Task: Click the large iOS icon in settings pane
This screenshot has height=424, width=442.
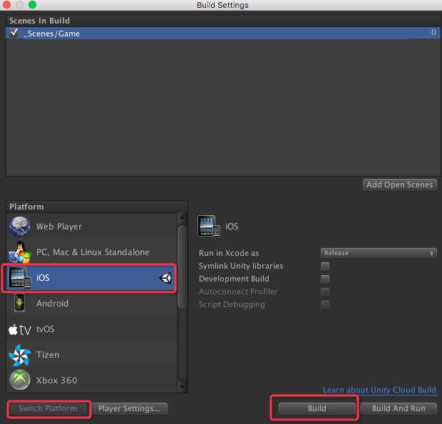Action: (x=209, y=227)
